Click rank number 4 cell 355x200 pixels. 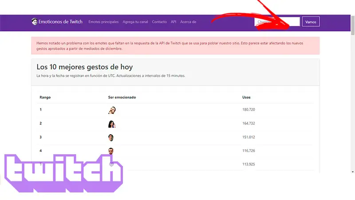coord(41,151)
